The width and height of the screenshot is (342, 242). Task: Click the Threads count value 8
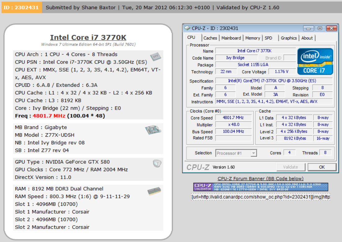[325, 153]
